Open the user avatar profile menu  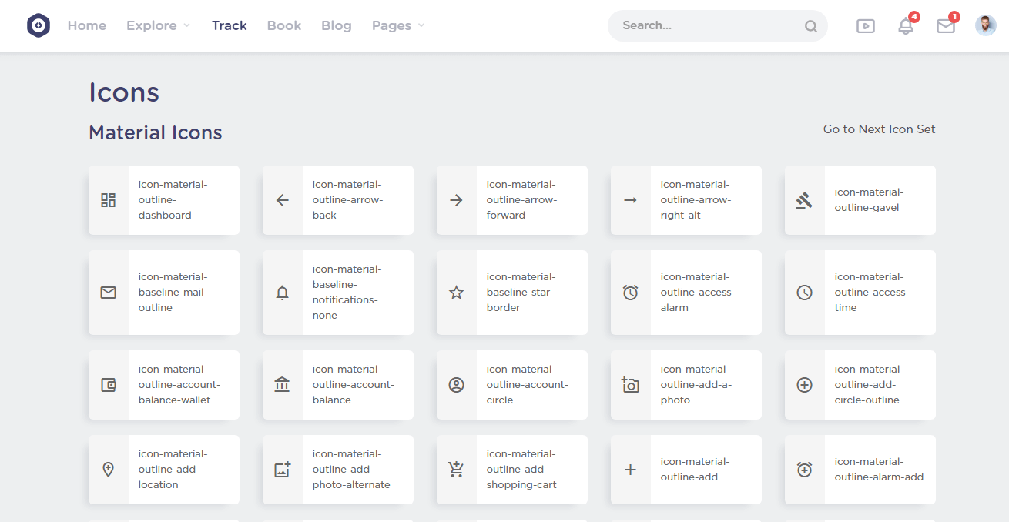[985, 25]
